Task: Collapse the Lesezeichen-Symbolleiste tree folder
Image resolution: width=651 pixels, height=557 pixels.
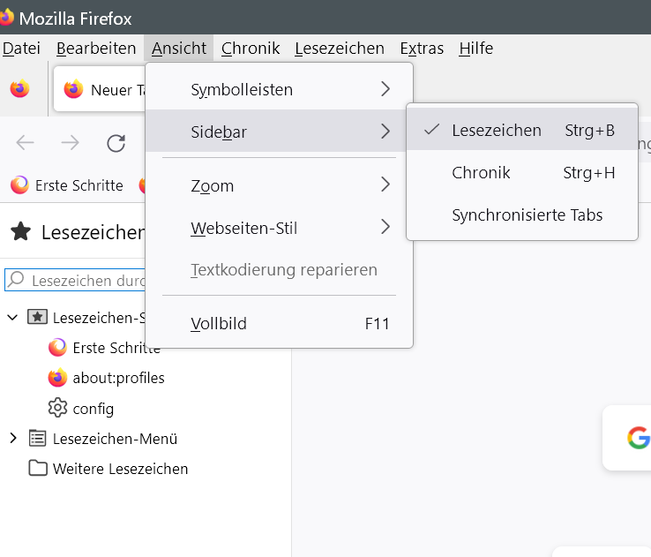Action: (x=13, y=317)
